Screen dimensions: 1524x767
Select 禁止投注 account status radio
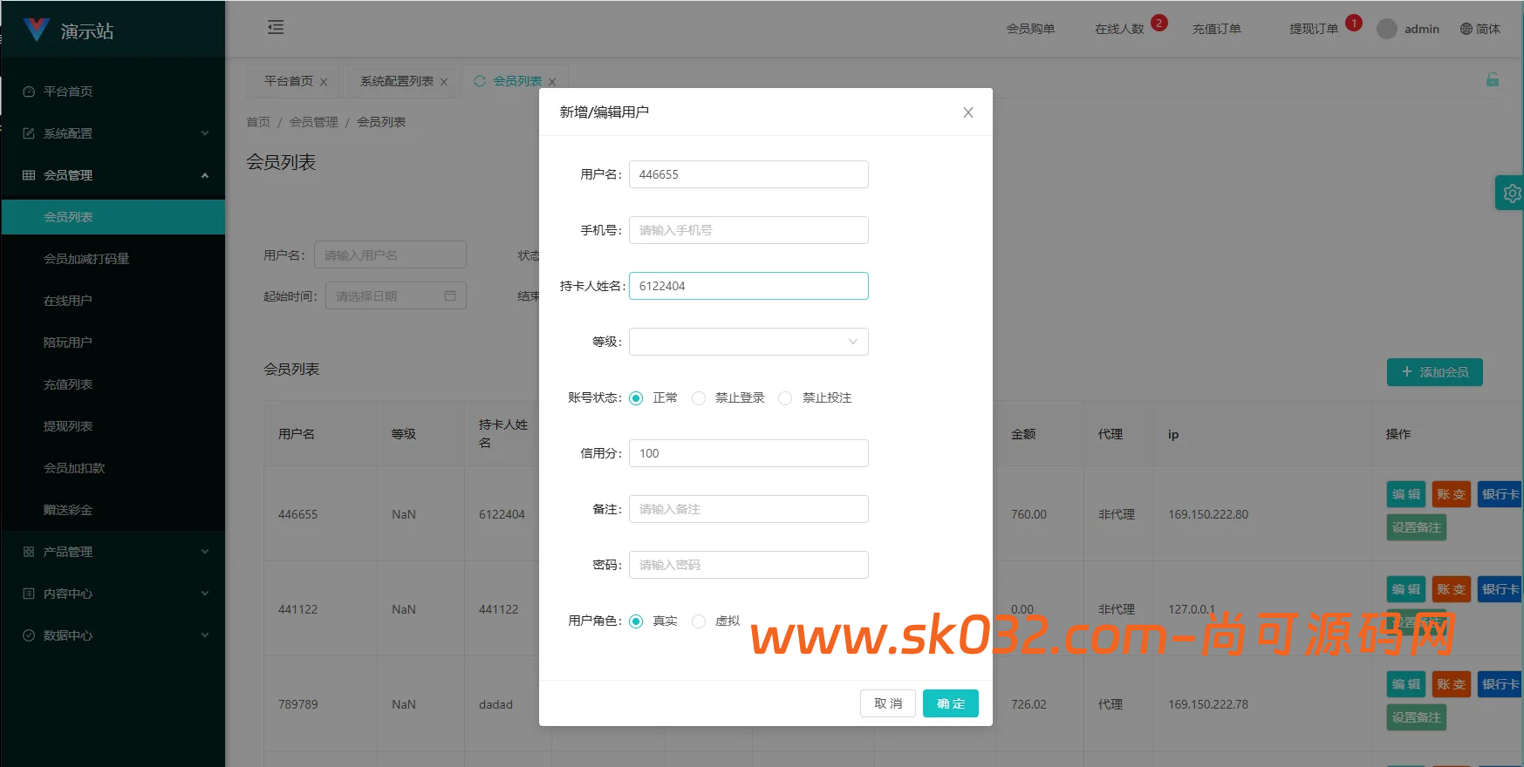pyautogui.click(x=785, y=398)
